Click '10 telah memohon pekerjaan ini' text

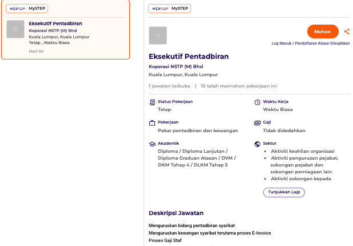pos(239,86)
